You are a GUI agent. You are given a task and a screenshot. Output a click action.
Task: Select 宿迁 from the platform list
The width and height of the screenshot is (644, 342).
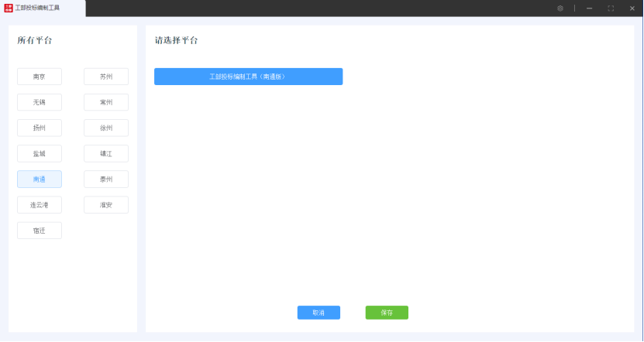40,231
